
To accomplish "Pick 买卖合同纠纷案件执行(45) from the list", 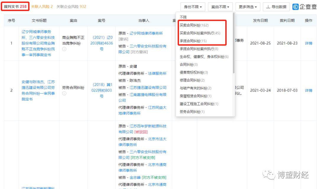I will tap(200, 33).
